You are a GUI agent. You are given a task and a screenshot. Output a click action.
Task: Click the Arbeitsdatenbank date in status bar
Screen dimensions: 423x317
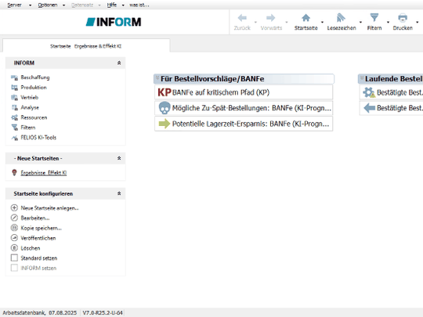click(40, 312)
